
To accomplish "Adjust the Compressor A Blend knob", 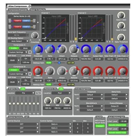I will 86,49.
